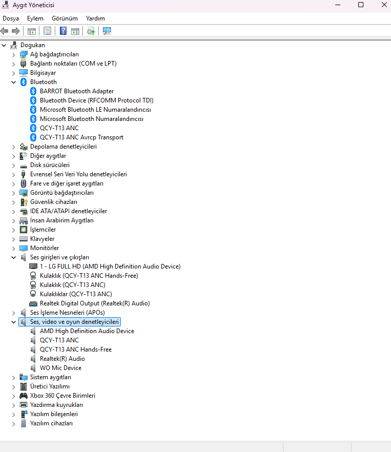Image resolution: width=391 pixels, height=452 pixels.
Task: Click the İşlemciler processor icon
Action: click(24, 230)
